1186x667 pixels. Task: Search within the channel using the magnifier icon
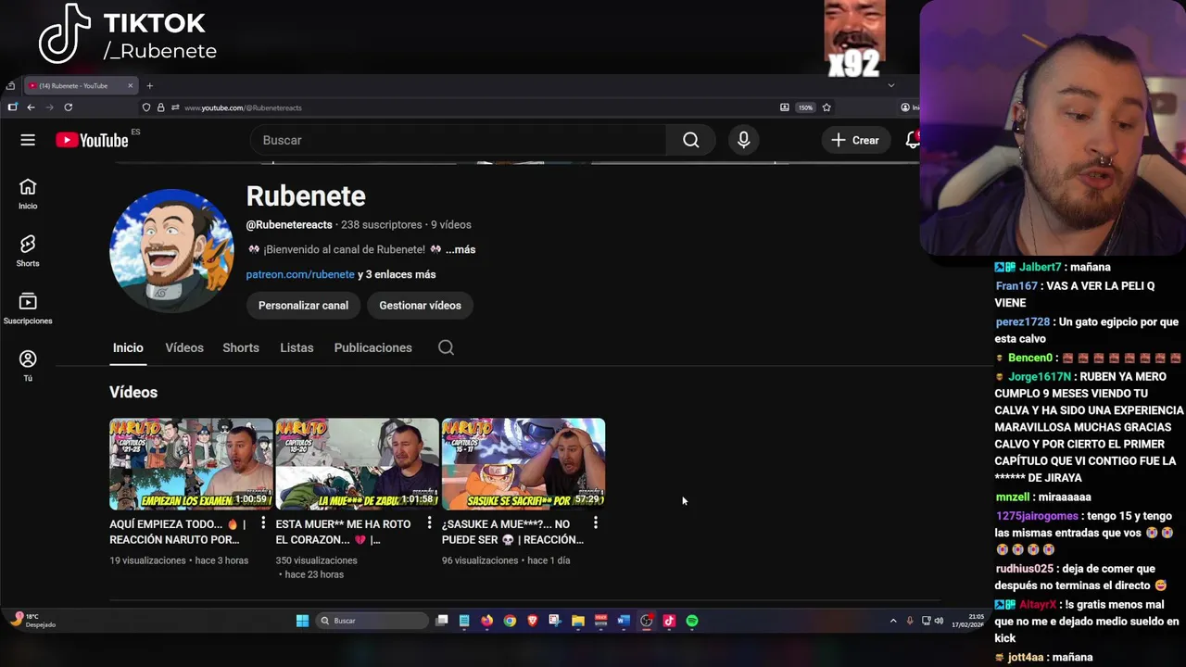446,347
